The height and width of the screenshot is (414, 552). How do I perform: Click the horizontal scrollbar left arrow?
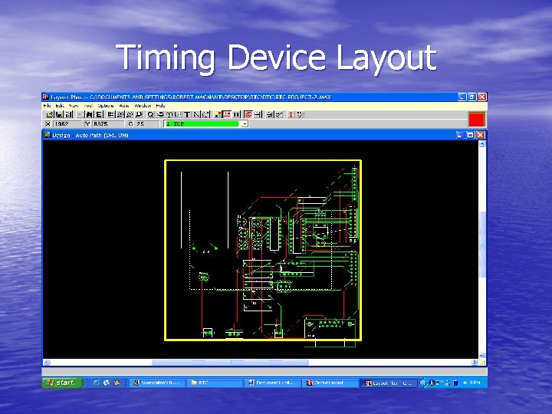tap(47, 362)
